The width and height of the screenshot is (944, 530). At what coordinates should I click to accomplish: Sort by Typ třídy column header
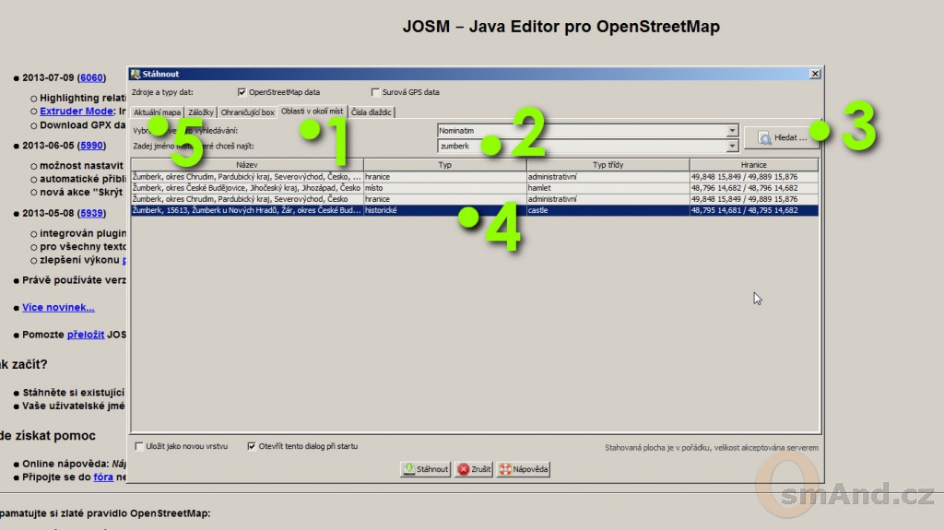608,164
